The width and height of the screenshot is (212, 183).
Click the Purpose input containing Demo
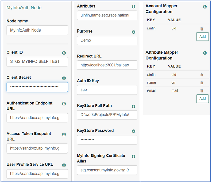point(107,40)
